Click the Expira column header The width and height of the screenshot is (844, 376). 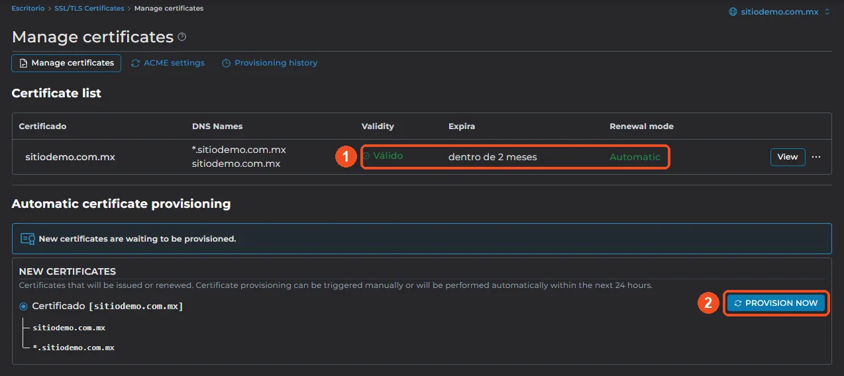462,126
